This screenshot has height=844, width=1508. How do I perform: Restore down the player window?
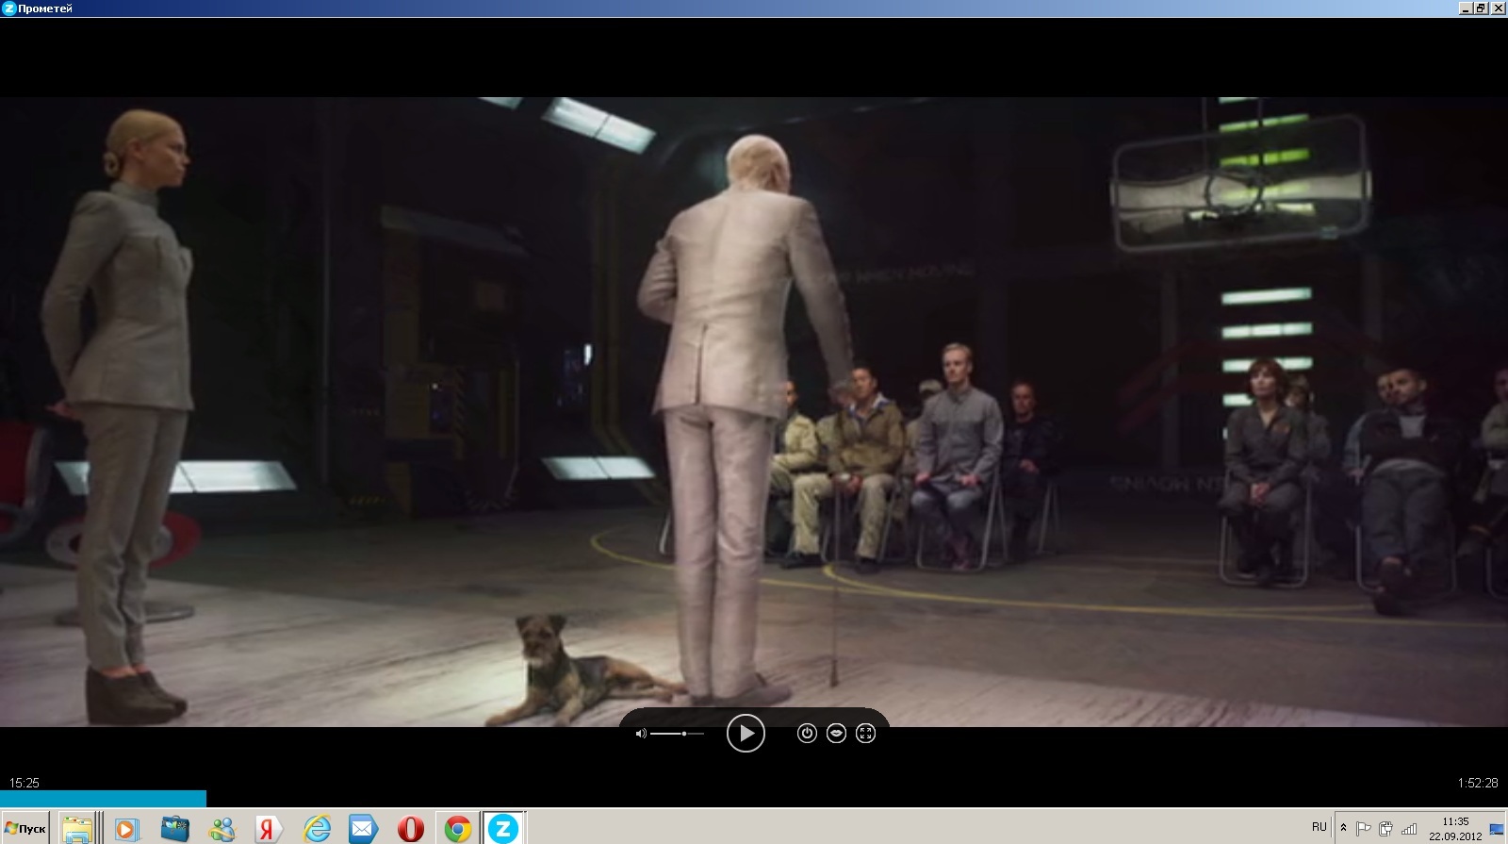click(1481, 8)
